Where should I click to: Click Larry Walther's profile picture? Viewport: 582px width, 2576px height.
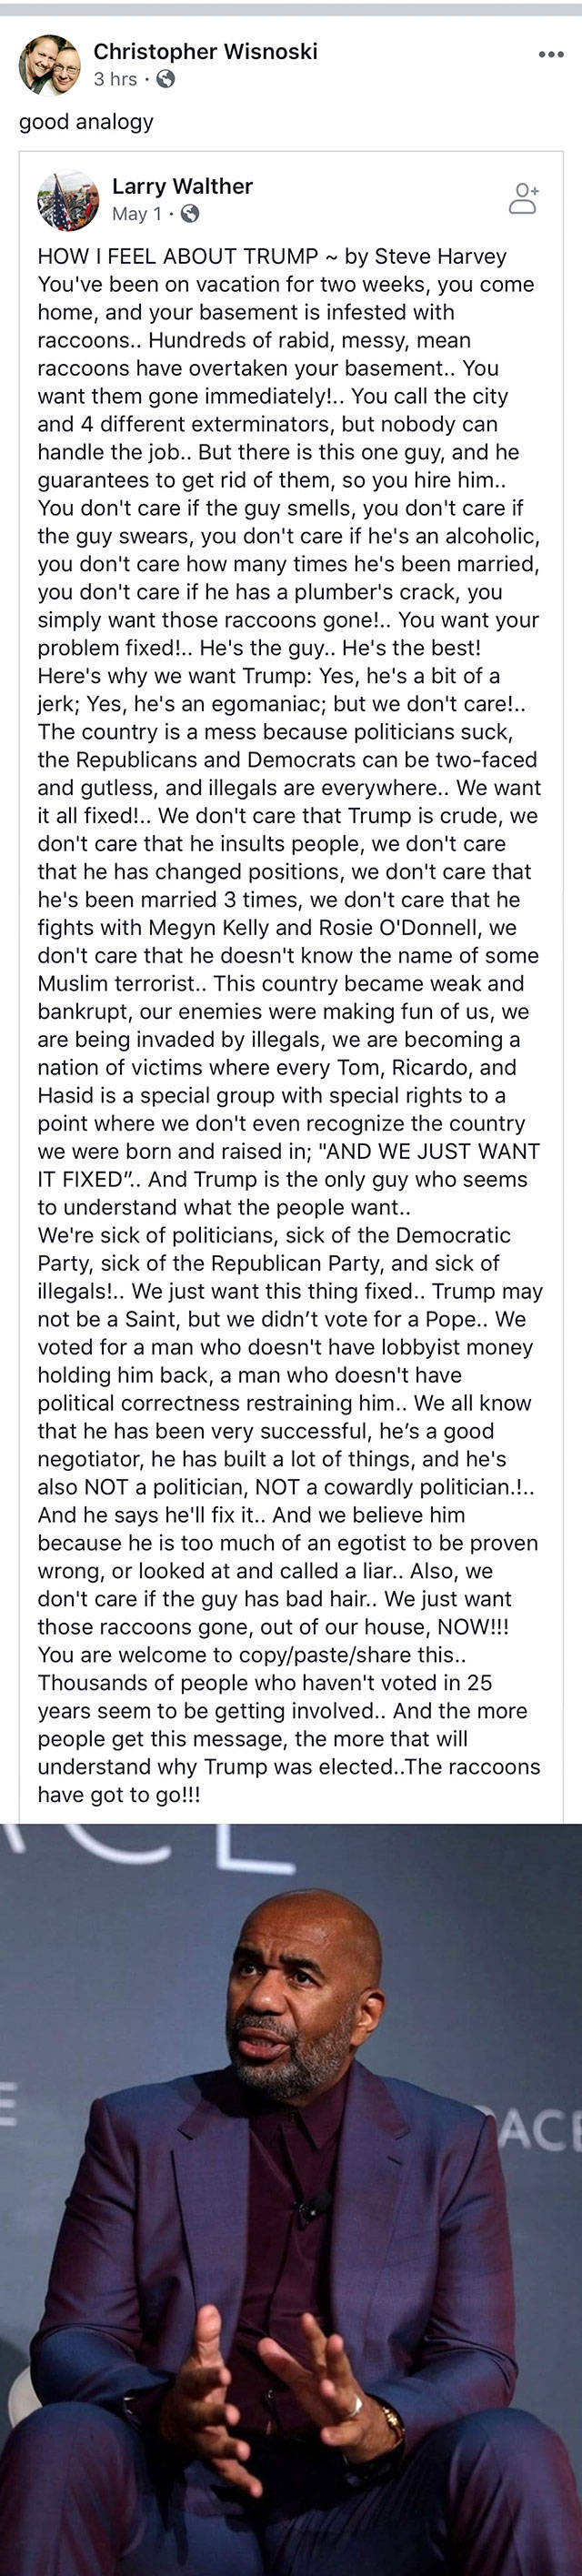point(68,200)
